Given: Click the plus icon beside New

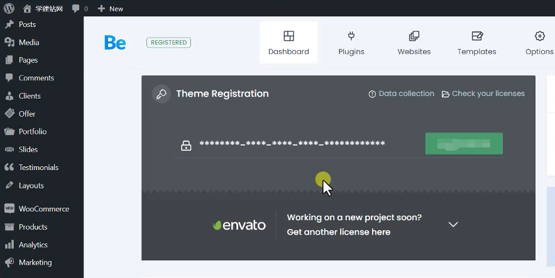Looking at the screenshot, I should click(x=101, y=9).
